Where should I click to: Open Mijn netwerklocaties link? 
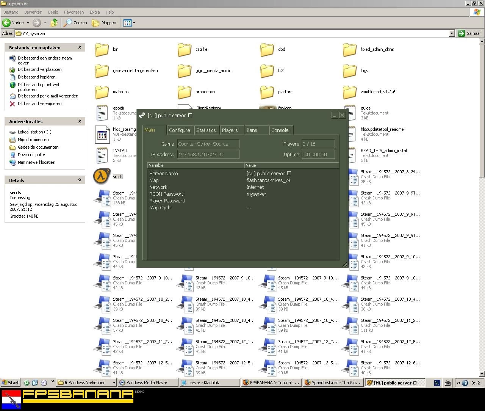click(36, 162)
